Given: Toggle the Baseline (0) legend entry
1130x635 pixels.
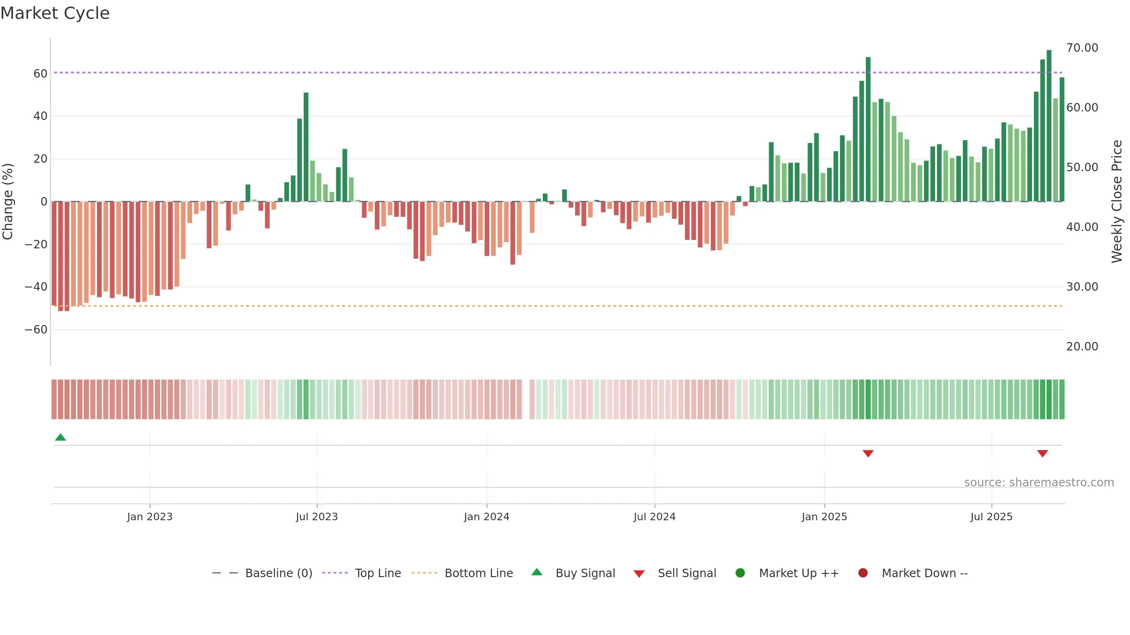Looking at the screenshot, I should pyautogui.click(x=262, y=573).
